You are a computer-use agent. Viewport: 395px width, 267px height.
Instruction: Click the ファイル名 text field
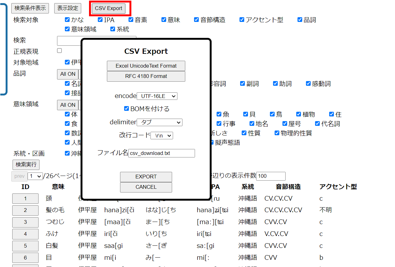pyautogui.click(x=161, y=153)
